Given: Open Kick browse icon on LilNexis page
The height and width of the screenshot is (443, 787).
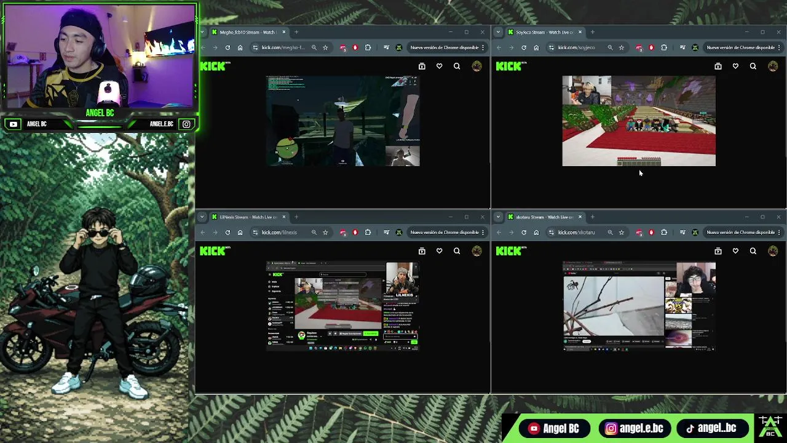Looking at the screenshot, I should pos(422,250).
